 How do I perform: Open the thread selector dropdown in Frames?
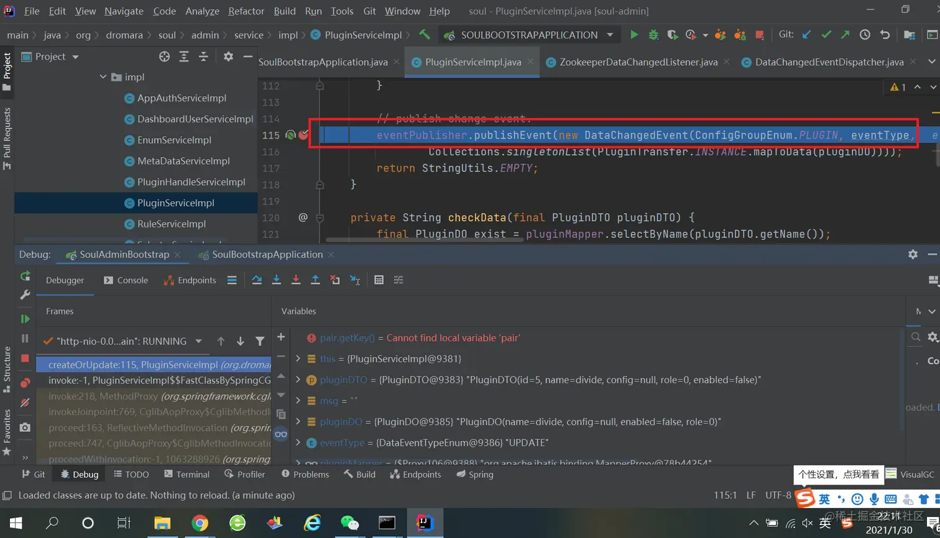[198, 341]
